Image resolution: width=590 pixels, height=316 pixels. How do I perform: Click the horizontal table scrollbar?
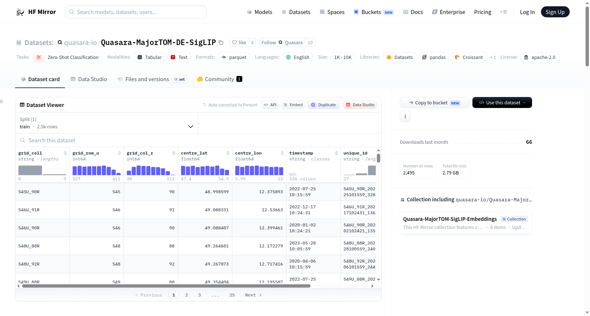click(166, 286)
